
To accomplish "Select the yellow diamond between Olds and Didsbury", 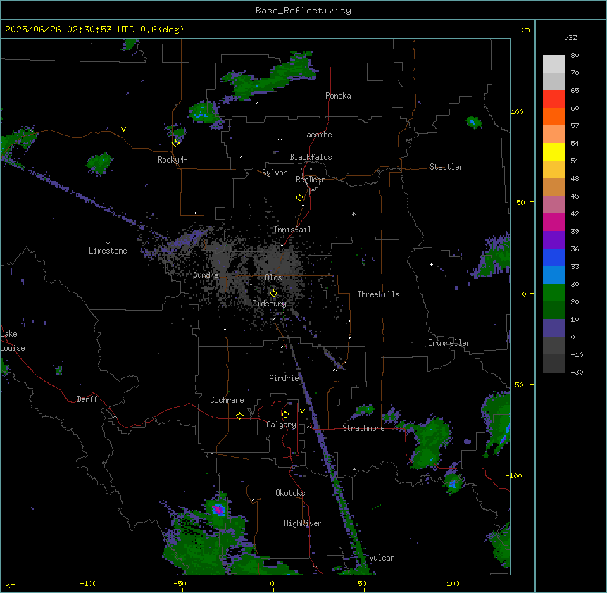I will (273, 294).
